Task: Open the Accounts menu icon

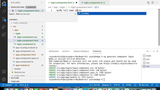Action: [4, 72]
